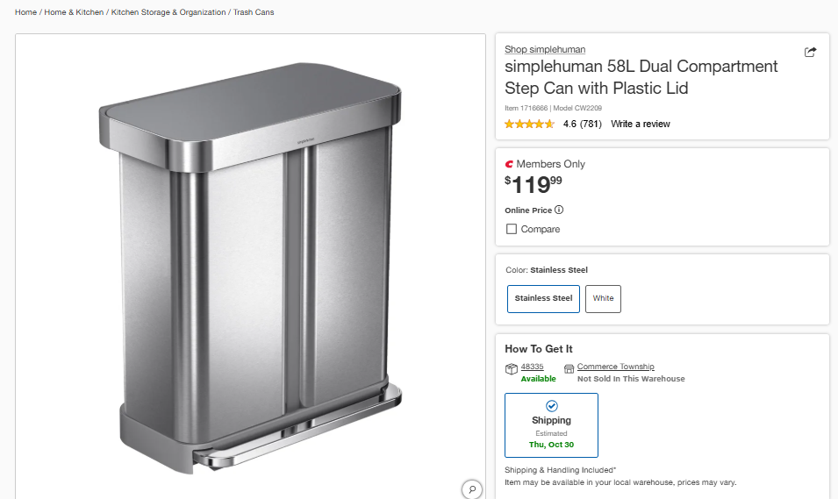Image resolution: width=838 pixels, height=499 pixels.
Task: Go to the Home breadcrumb
Action: click(25, 12)
